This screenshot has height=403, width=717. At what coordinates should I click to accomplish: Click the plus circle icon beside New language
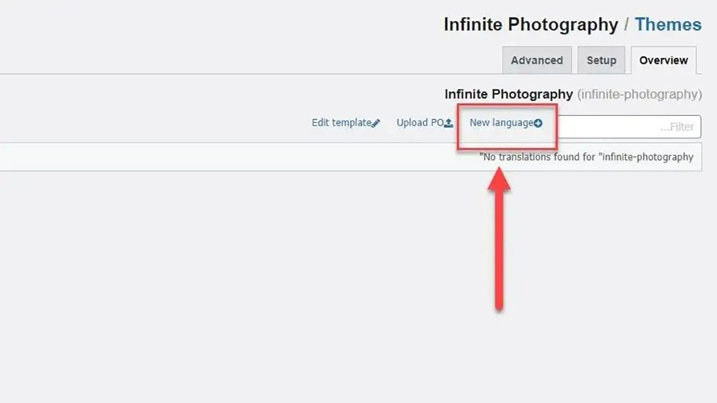click(x=538, y=124)
